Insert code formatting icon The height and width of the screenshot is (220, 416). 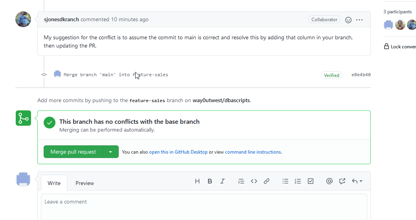[254, 181]
